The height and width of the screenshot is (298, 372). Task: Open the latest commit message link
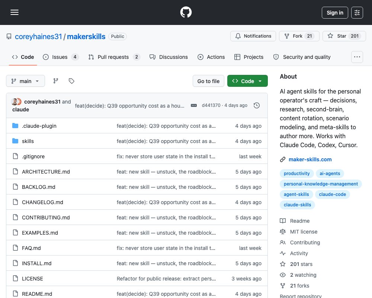coord(129,106)
